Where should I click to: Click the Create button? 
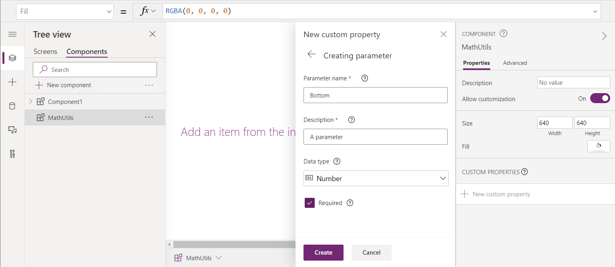pyautogui.click(x=323, y=253)
